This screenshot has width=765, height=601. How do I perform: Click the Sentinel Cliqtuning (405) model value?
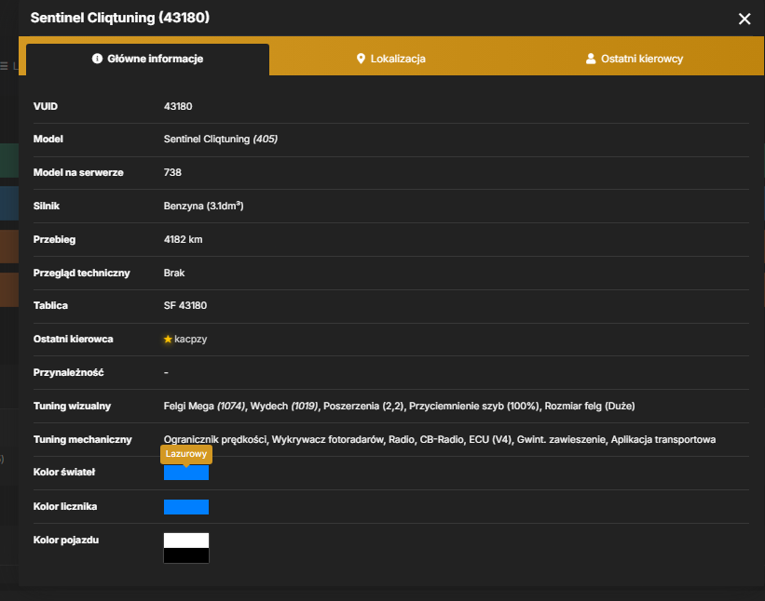(221, 139)
